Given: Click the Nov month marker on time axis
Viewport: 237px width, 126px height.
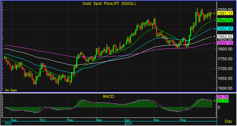Looking at the screenshot, I should tap(70, 120).
